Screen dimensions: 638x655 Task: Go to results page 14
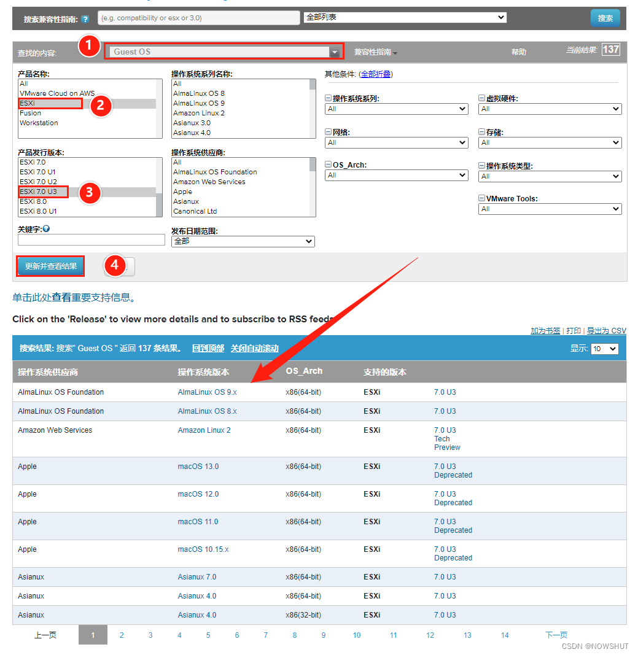tap(505, 635)
